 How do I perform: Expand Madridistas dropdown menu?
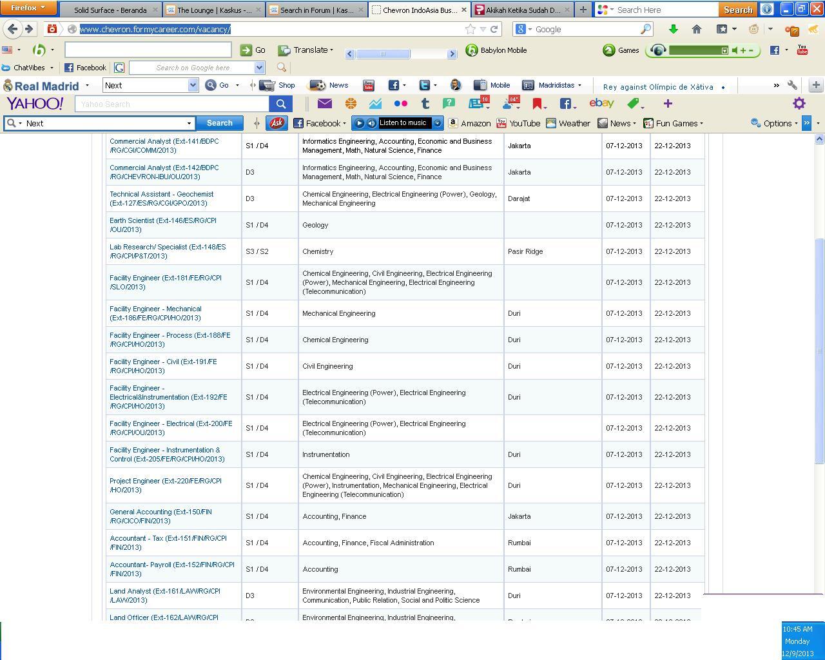click(579, 85)
